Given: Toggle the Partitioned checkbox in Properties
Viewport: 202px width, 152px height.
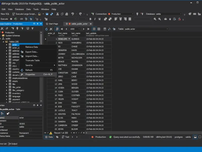Looking at the screenshot, I should 31,130.
